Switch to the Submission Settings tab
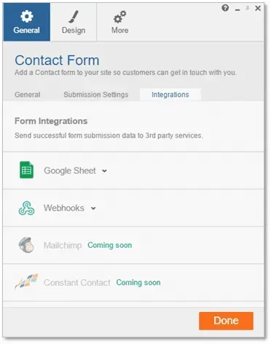Image resolution: width=271 pixels, height=344 pixels. pos(96,95)
